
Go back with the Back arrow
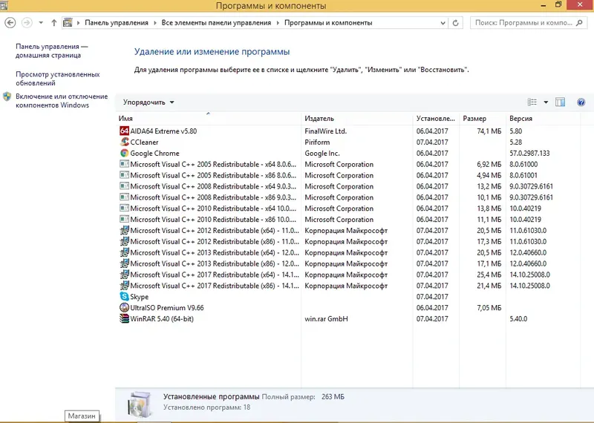click(10, 23)
